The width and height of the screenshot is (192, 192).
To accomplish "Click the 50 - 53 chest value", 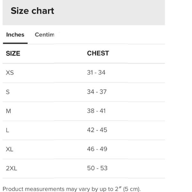I will pyautogui.click(x=97, y=168).
